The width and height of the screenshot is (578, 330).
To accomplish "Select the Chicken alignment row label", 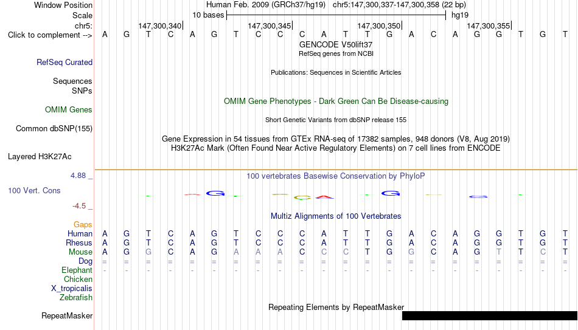I will 78,279.
